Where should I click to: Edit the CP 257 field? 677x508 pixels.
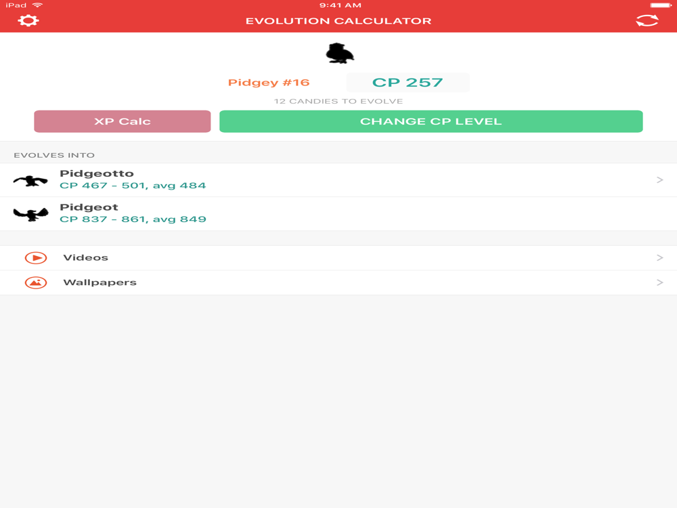pos(408,82)
